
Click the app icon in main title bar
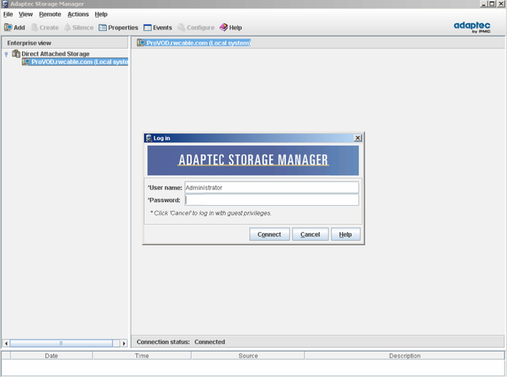pyautogui.click(x=5, y=4)
